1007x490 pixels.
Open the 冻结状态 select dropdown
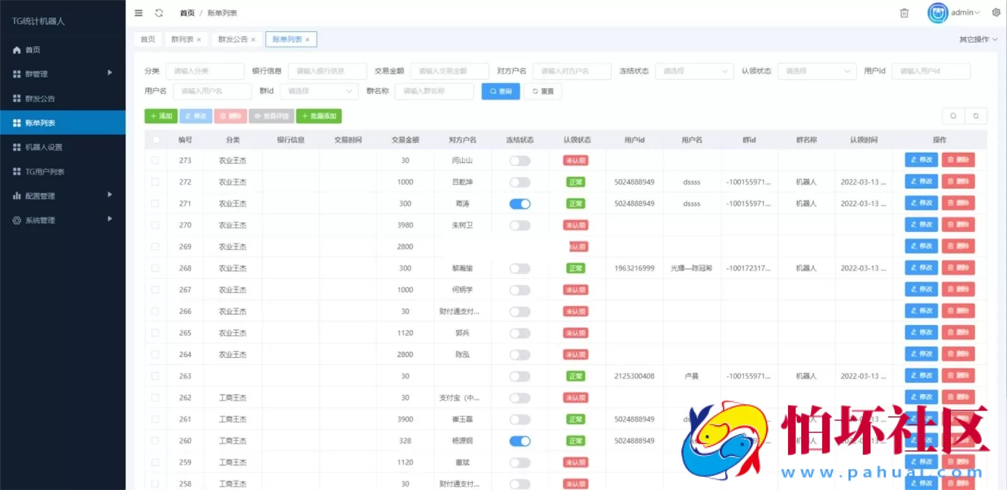click(x=694, y=71)
